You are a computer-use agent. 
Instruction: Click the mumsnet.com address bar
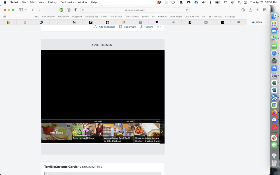[135, 10]
